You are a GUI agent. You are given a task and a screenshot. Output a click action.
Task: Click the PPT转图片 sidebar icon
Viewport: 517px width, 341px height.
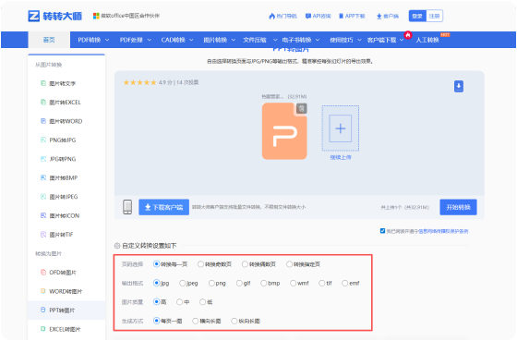pyautogui.click(x=43, y=310)
